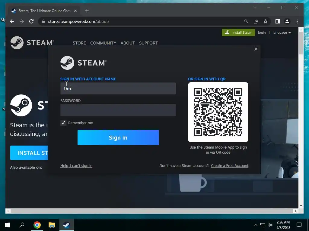The image size is (309, 231).
Task: Open Windows taskbar search
Action: [22, 225]
